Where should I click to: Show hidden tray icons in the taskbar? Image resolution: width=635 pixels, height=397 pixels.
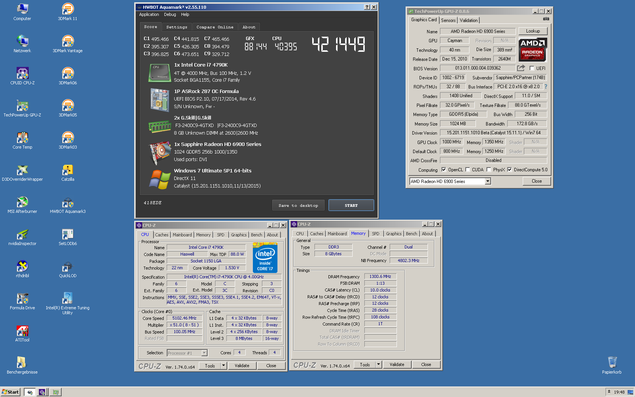click(609, 392)
